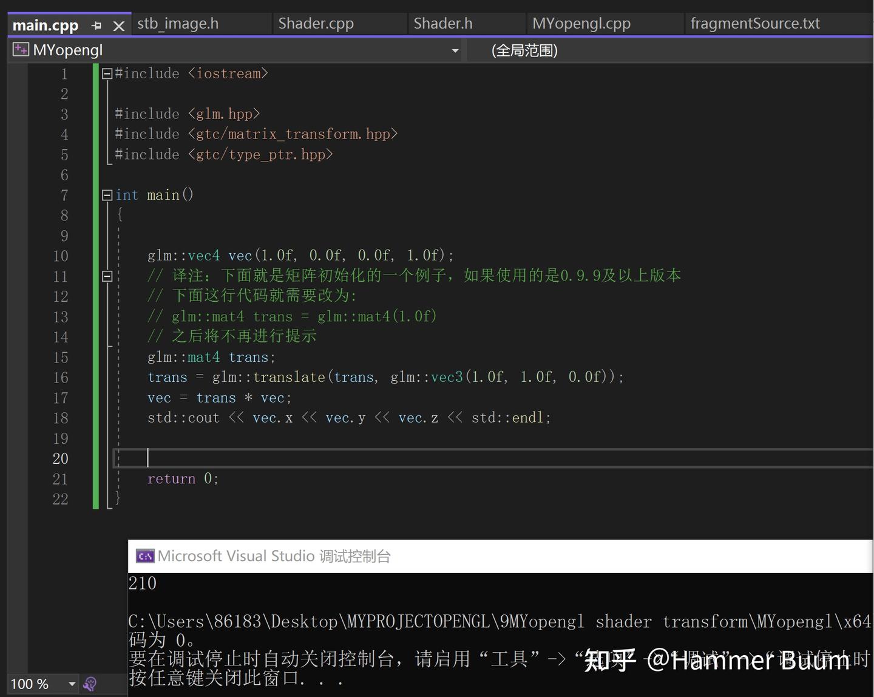874x697 pixels.
Task: Open the fragmentSource.txt tab
Action: pos(754,23)
